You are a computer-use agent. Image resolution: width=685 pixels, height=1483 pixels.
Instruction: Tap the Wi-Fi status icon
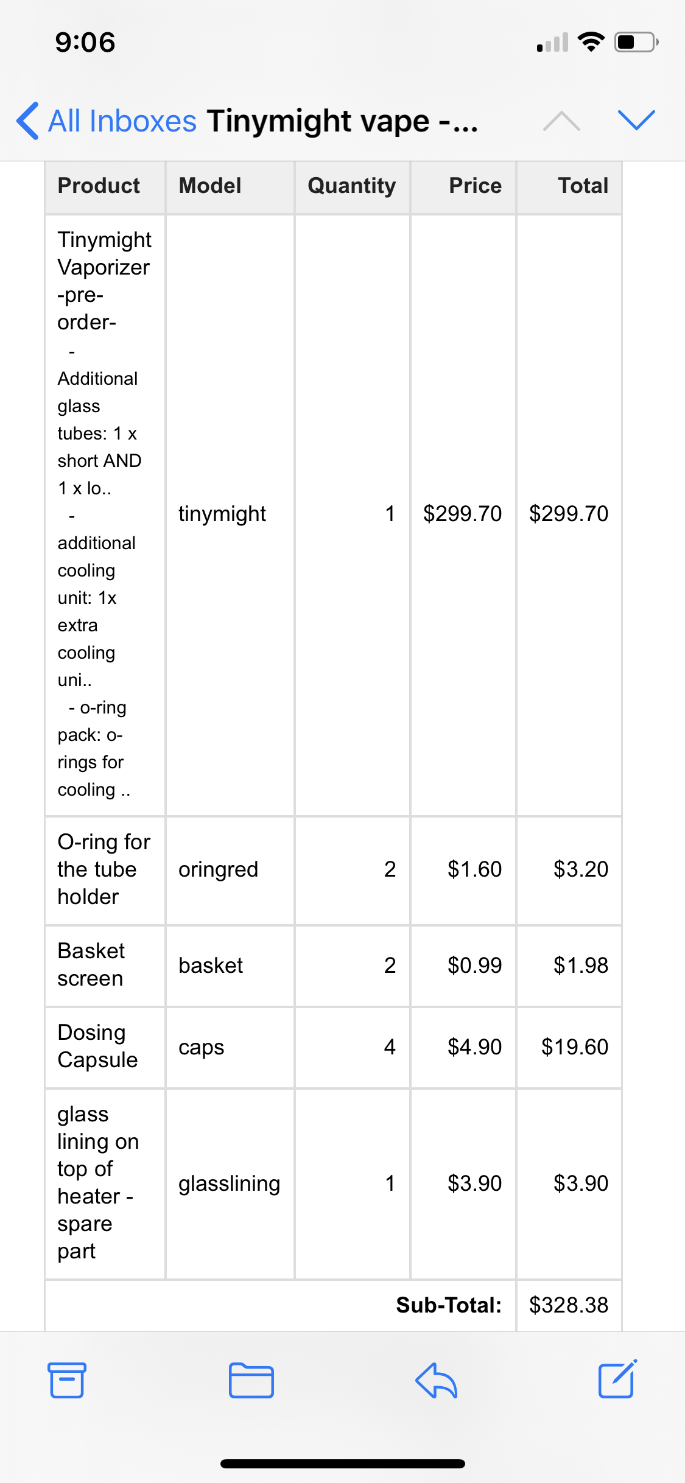590,42
